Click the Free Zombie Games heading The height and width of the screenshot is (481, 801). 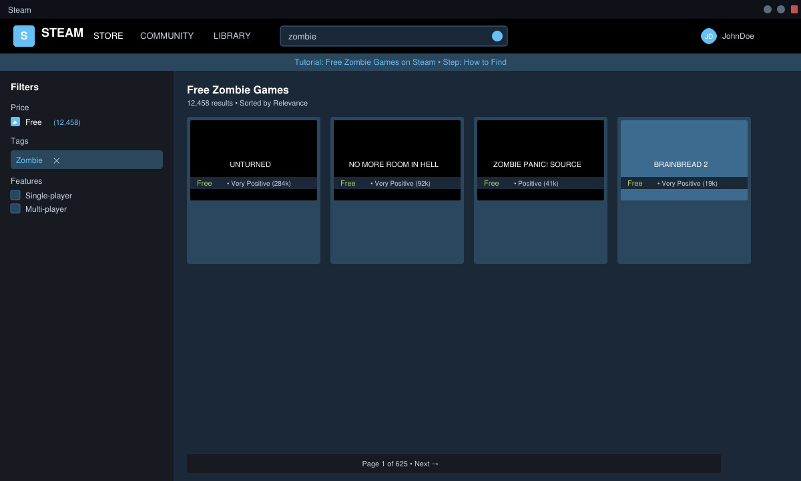coord(238,90)
